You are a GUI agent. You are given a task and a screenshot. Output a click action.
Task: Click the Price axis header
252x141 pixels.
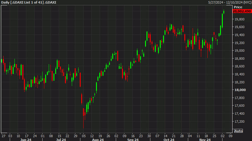[x=238, y=7]
